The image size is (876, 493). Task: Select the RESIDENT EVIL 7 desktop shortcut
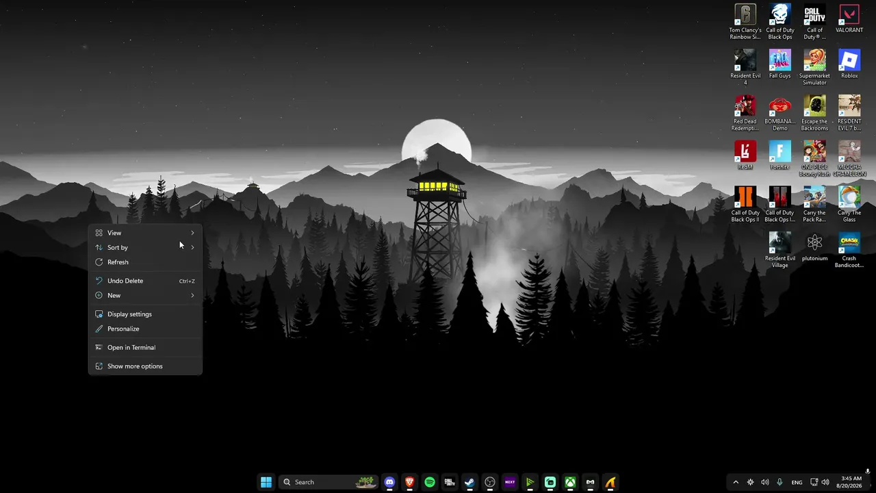(849, 114)
